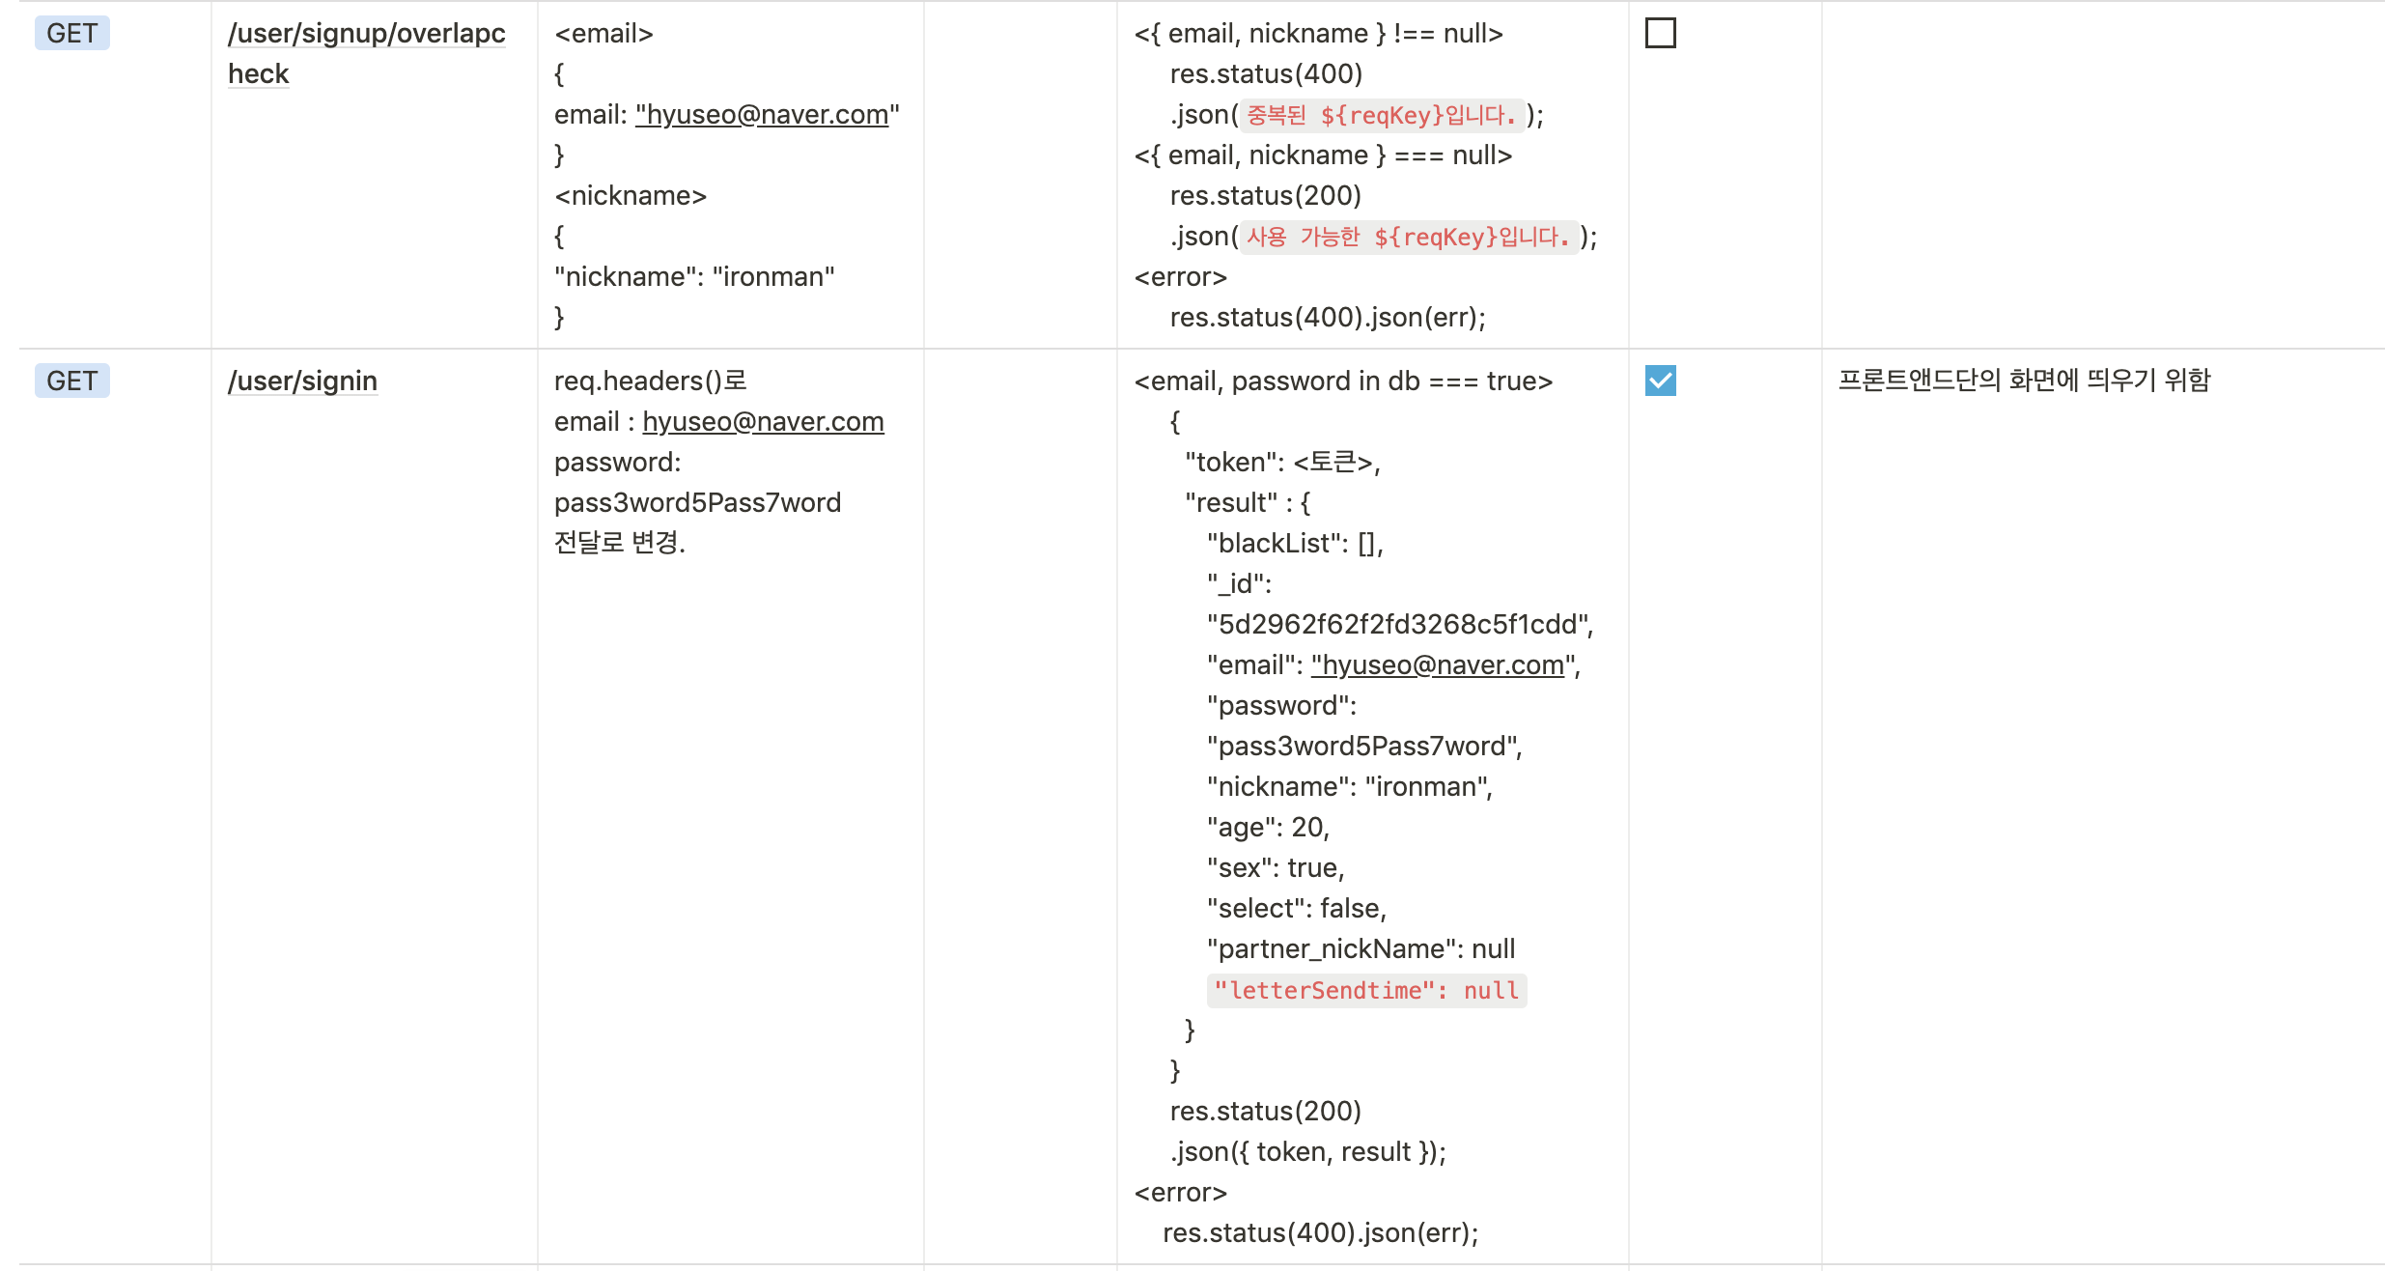Viewport: 2385px width, 1271px height.
Task: Uncheck the blue checkbox in signin row
Action: [x=1660, y=381]
